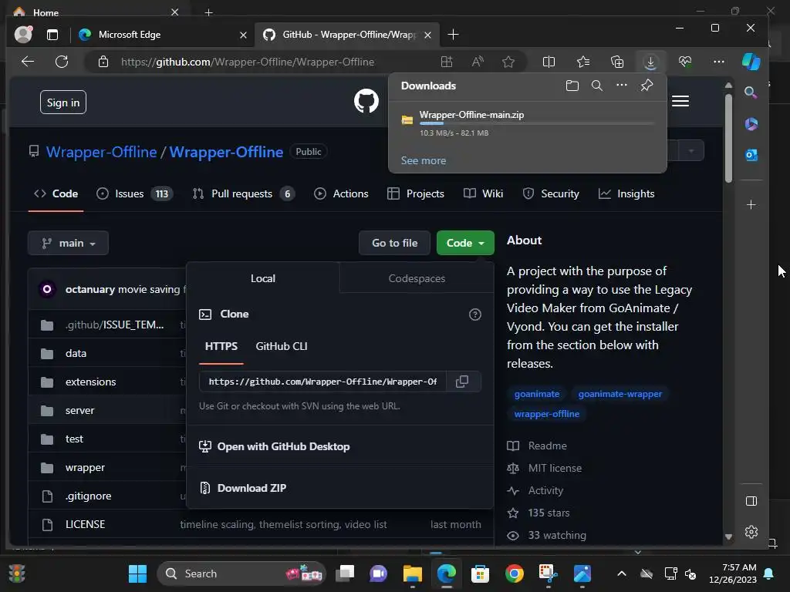This screenshot has width=790, height=592.
Task: Click See more in Downloads panel
Action: pyautogui.click(x=424, y=160)
